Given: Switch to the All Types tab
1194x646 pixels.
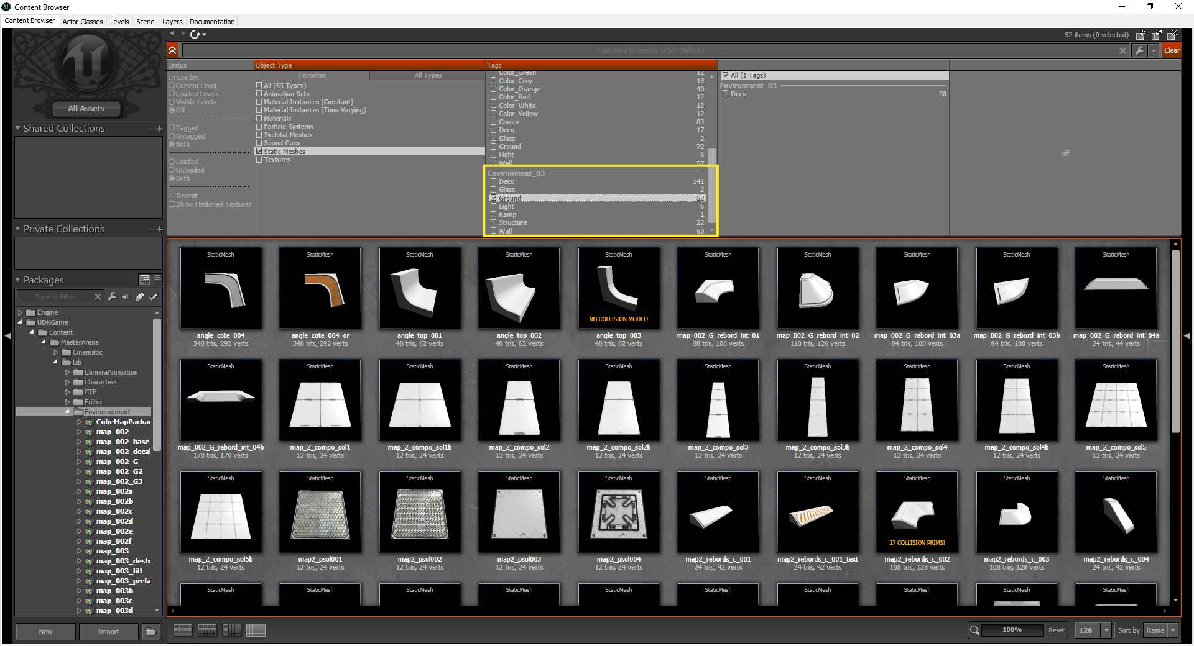Looking at the screenshot, I should point(428,76).
